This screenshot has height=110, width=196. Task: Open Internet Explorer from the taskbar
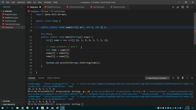(57, 108)
